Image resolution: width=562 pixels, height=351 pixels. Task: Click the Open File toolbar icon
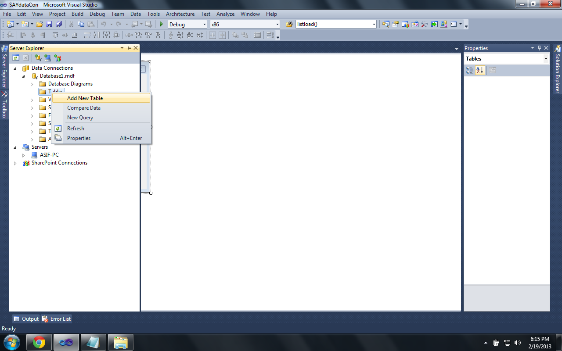pos(39,24)
